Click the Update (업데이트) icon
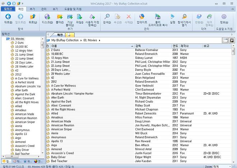This screenshot has width=237, height=168. click(142, 17)
